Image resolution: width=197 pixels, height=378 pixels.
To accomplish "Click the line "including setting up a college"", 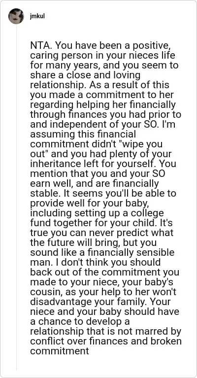I will pos(97,213).
